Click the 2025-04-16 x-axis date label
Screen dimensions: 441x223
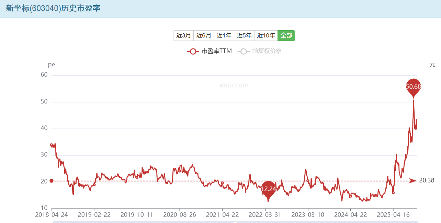(393, 214)
